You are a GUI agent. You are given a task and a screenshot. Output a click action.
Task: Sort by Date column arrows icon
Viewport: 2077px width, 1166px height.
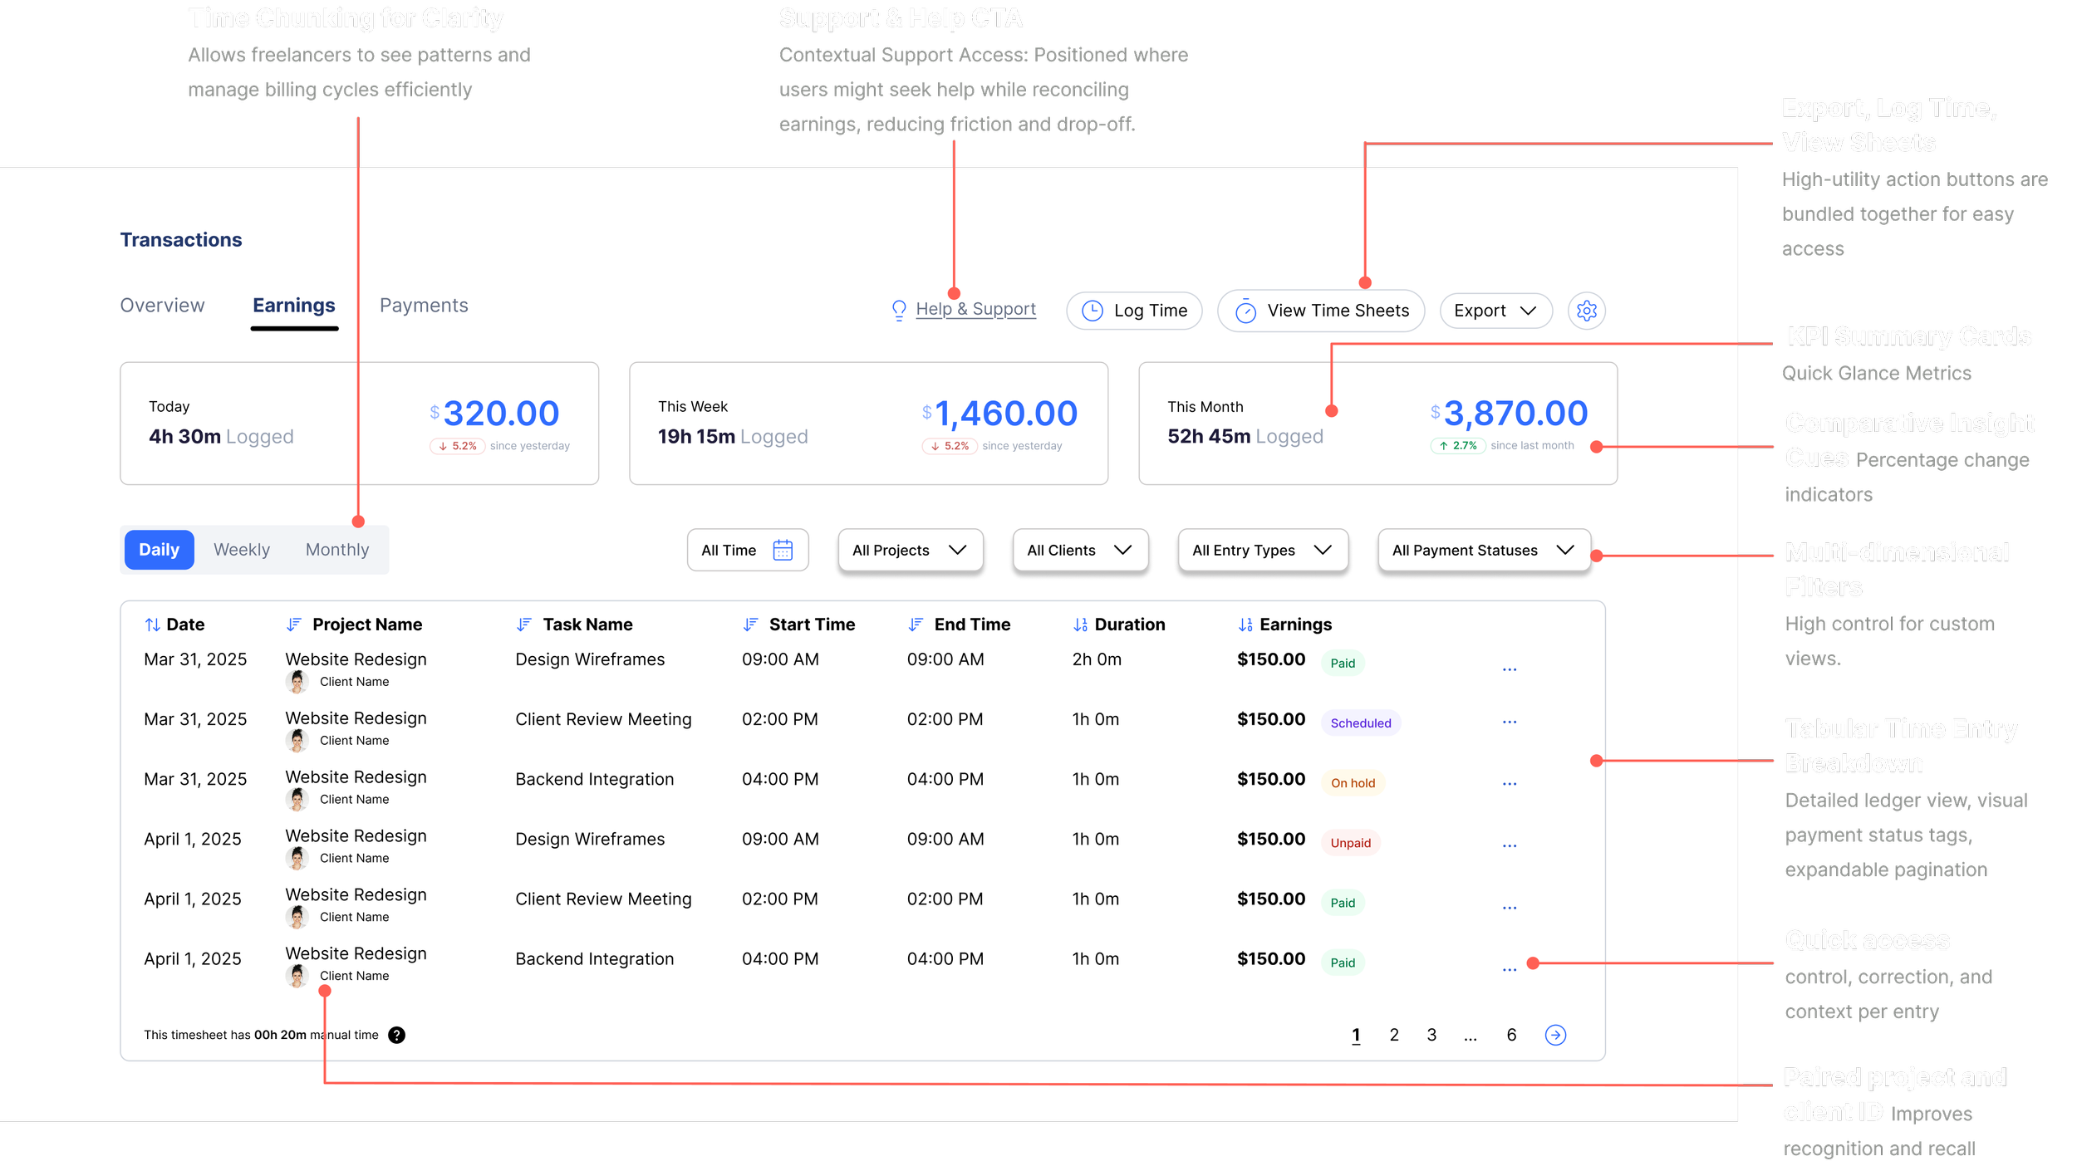click(152, 625)
